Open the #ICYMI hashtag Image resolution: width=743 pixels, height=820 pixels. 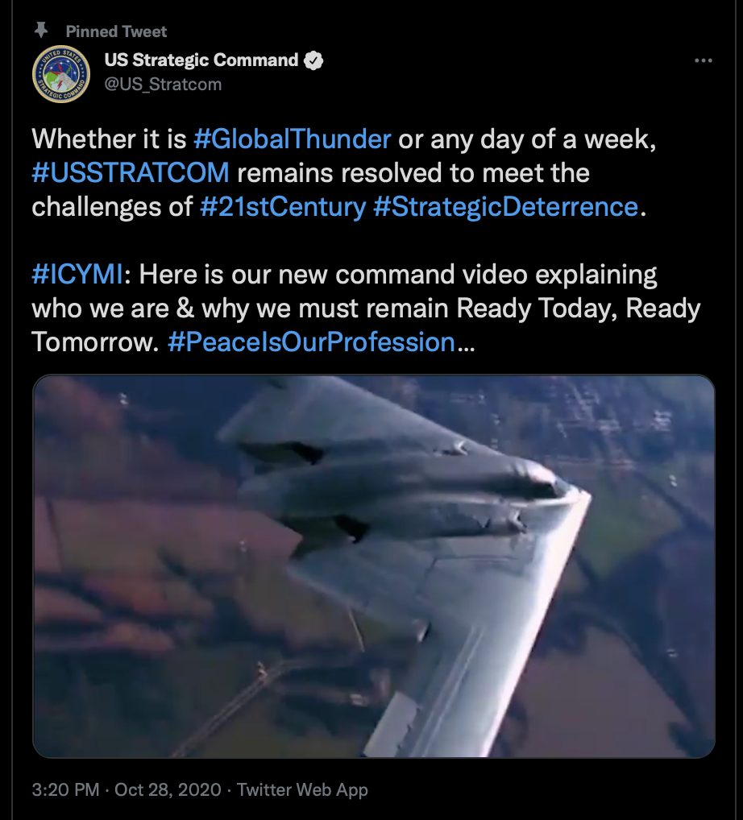[78, 274]
